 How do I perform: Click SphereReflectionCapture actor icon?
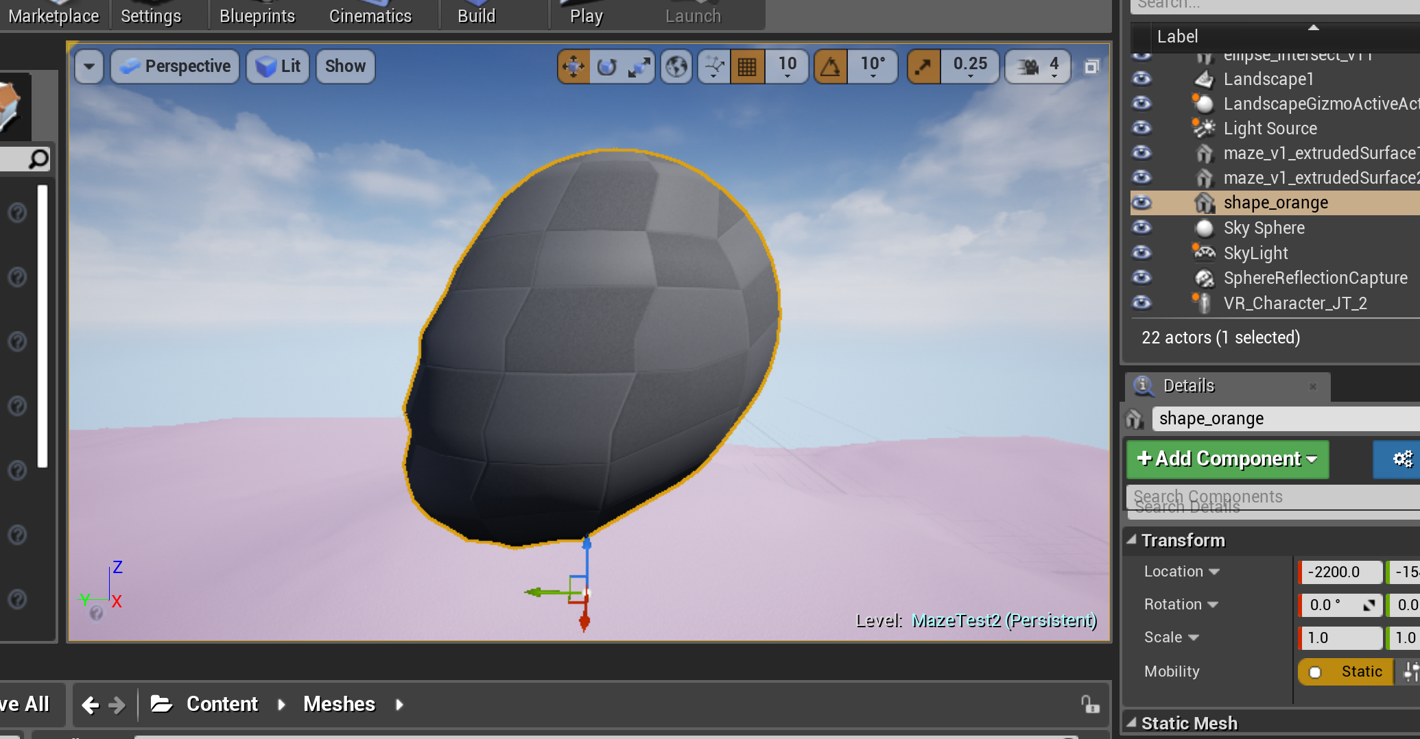1204,278
